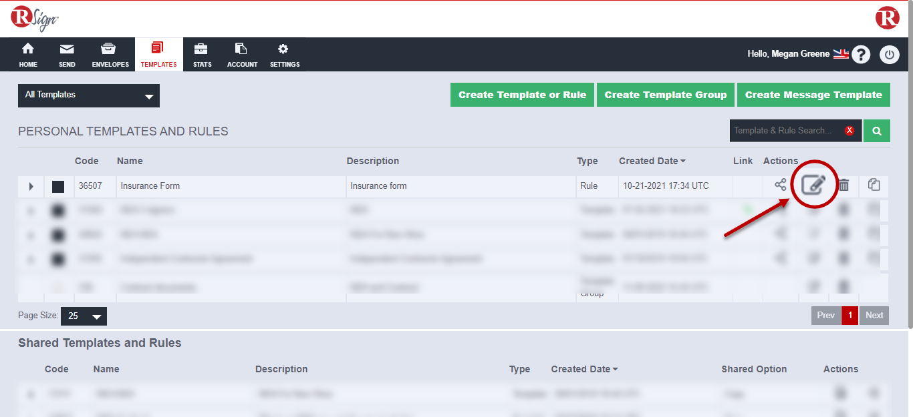Click the power logout icon
This screenshot has height=417, width=913.
click(x=889, y=54)
